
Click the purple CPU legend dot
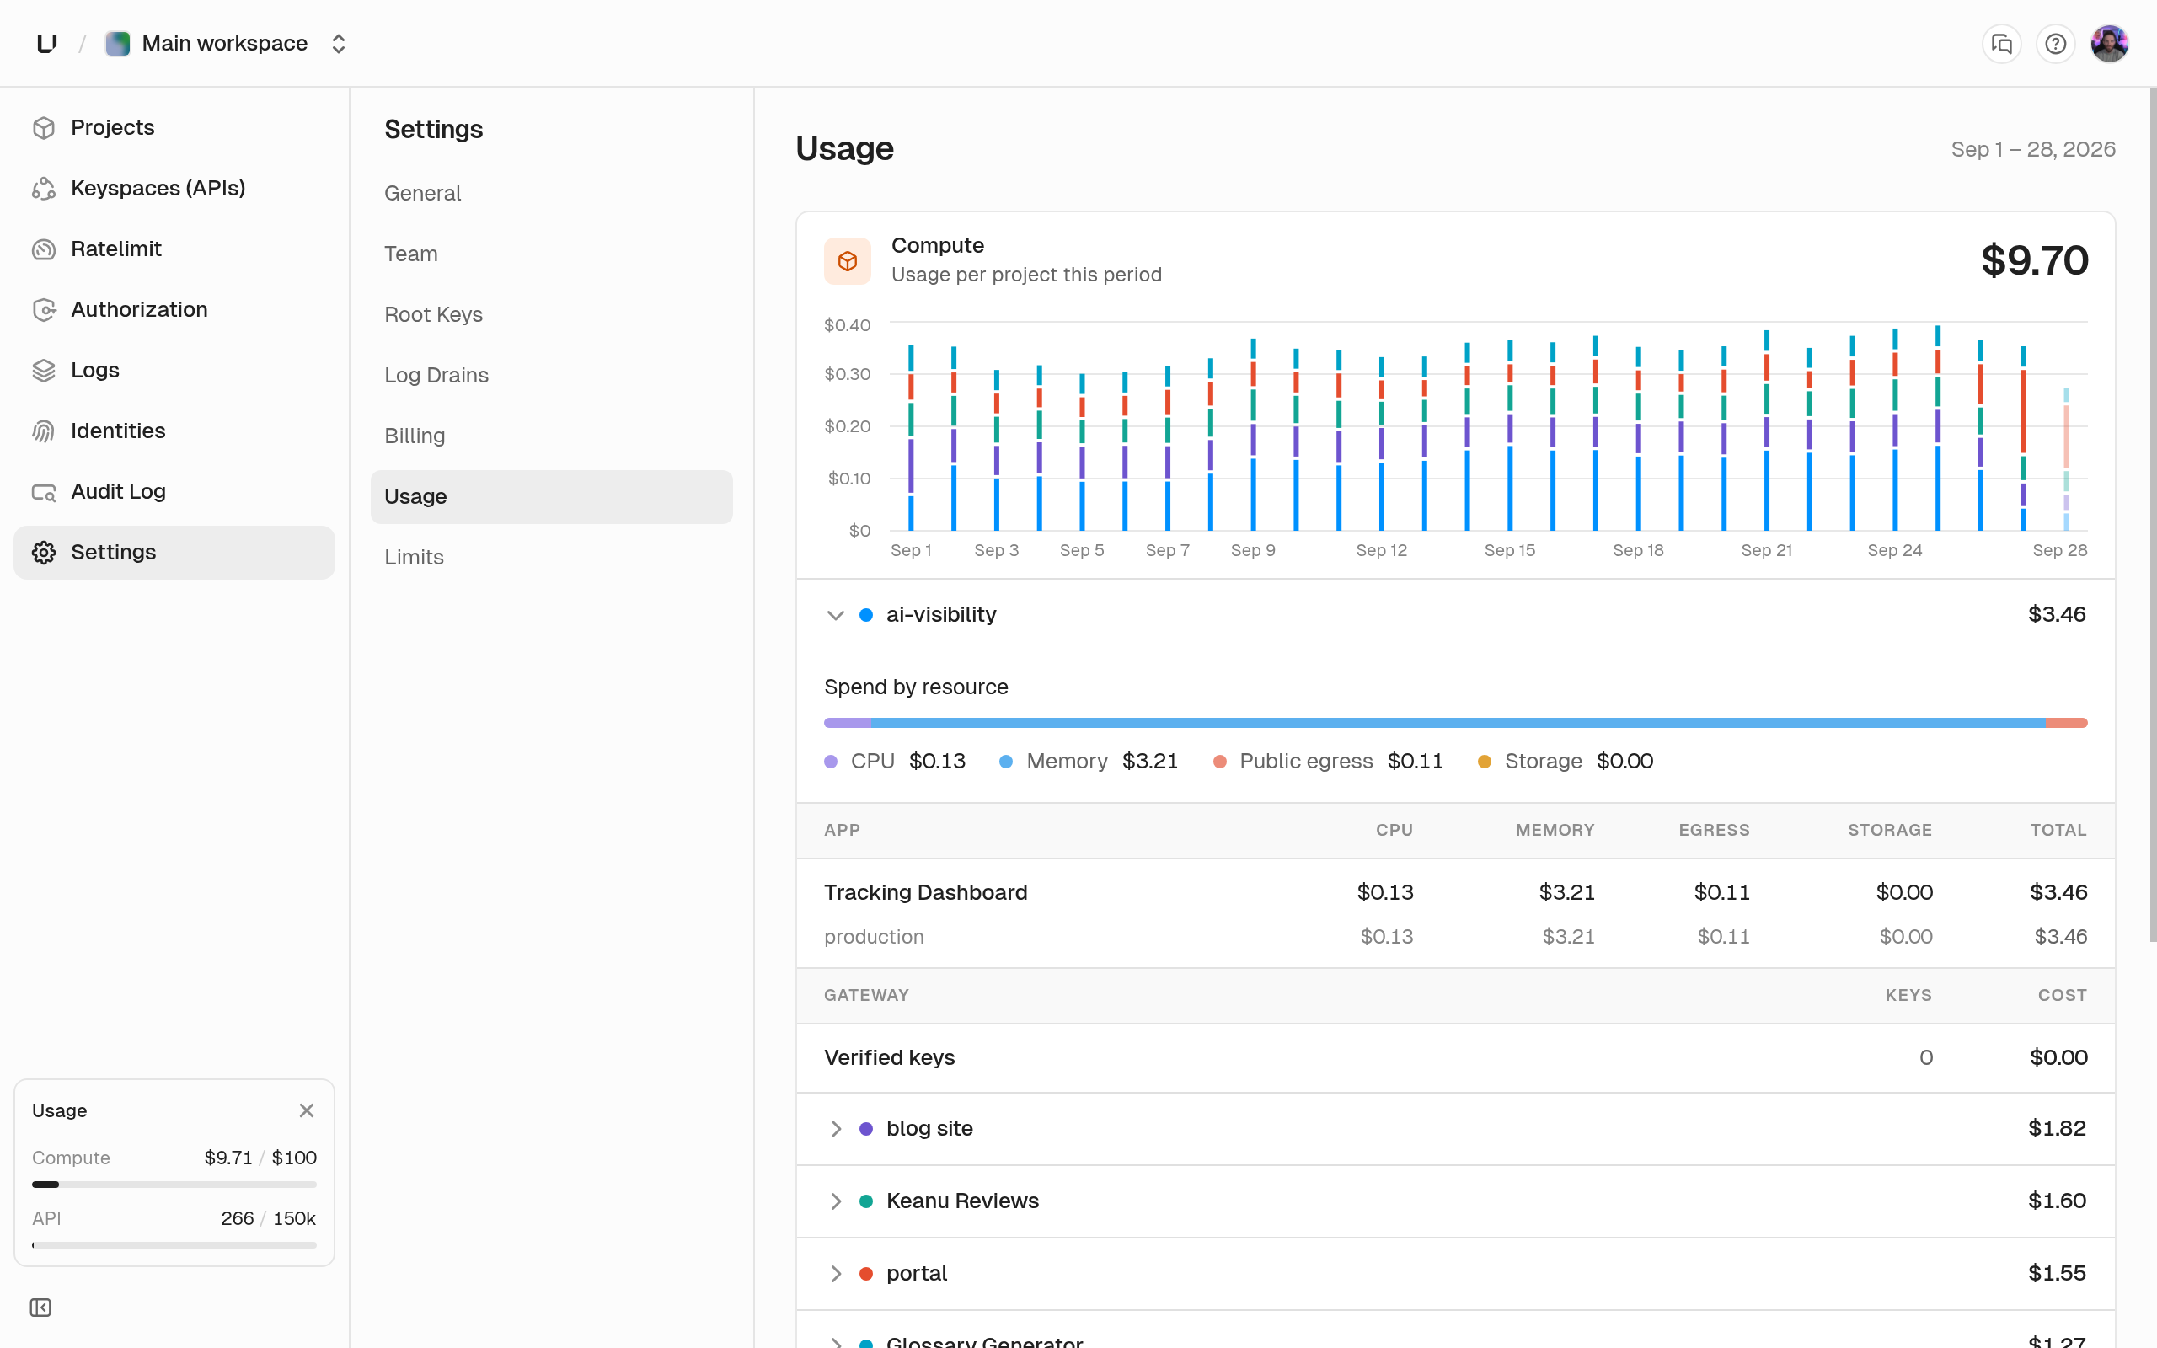coord(831,762)
